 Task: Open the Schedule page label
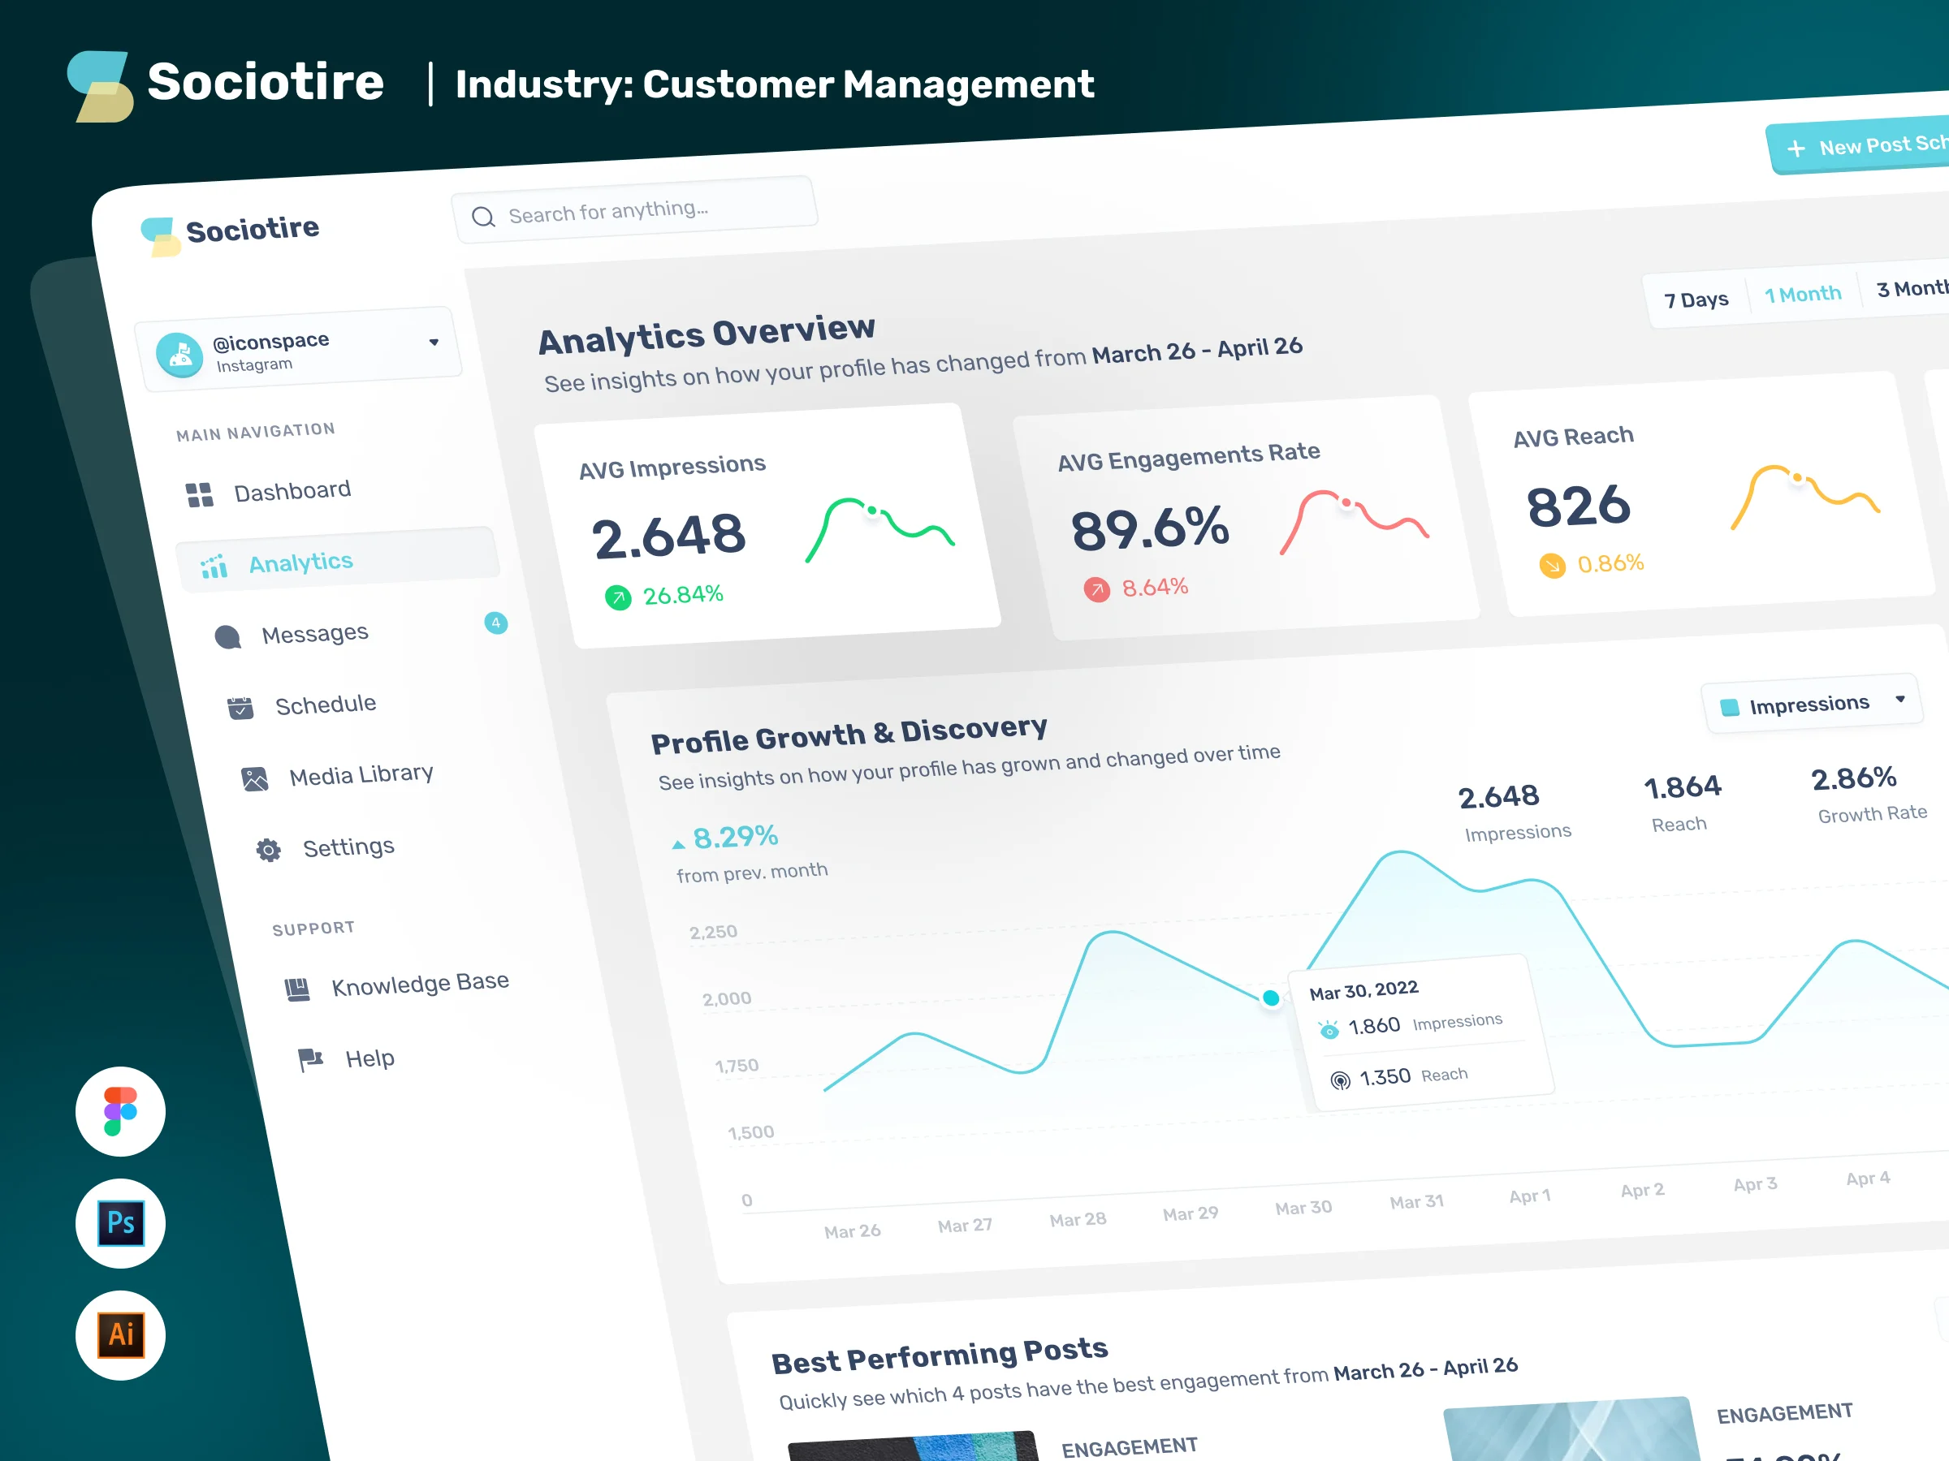pyautogui.click(x=326, y=705)
